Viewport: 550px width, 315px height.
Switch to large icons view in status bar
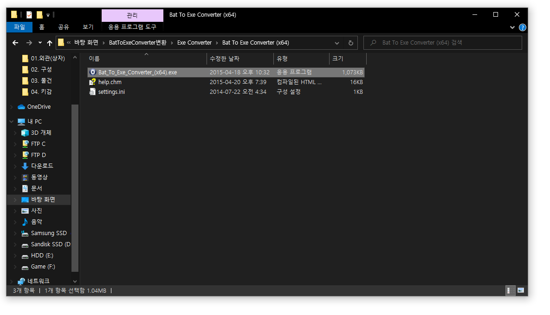521,290
